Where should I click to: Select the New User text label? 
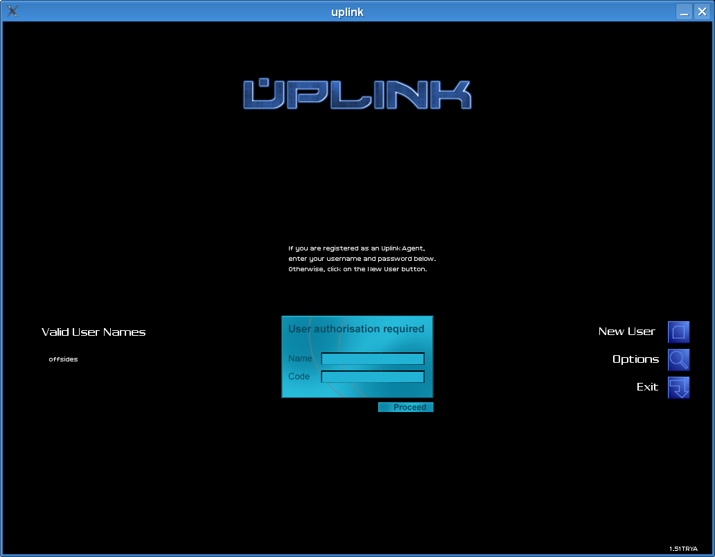(626, 332)
